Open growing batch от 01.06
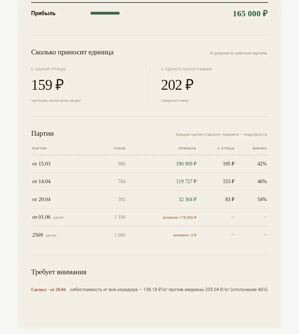Screen dimensions: 299x334 (150, 217)
